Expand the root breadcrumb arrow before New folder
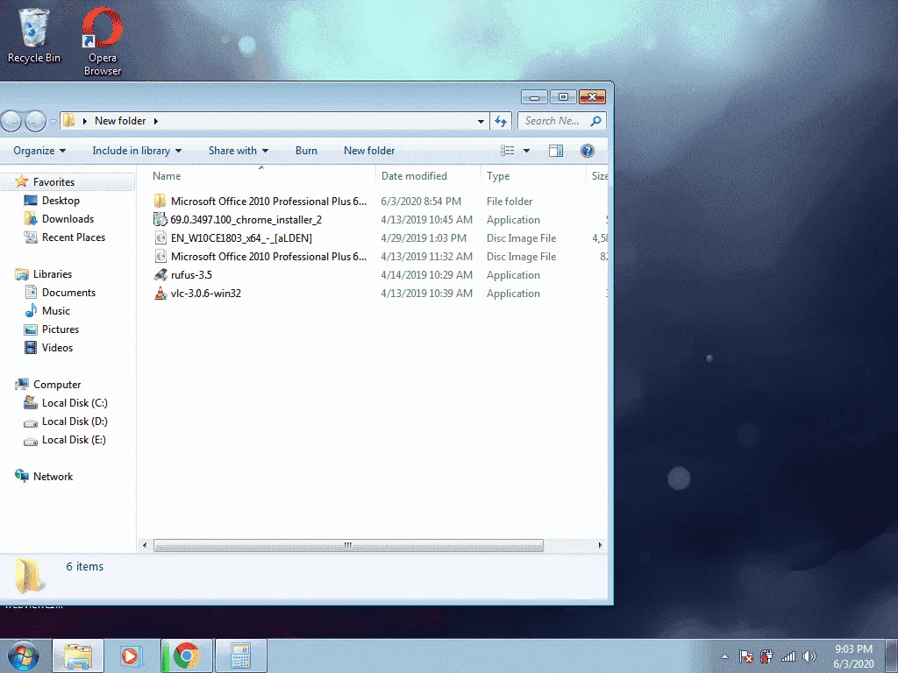898x673 pixels. (x=85, y=121)
